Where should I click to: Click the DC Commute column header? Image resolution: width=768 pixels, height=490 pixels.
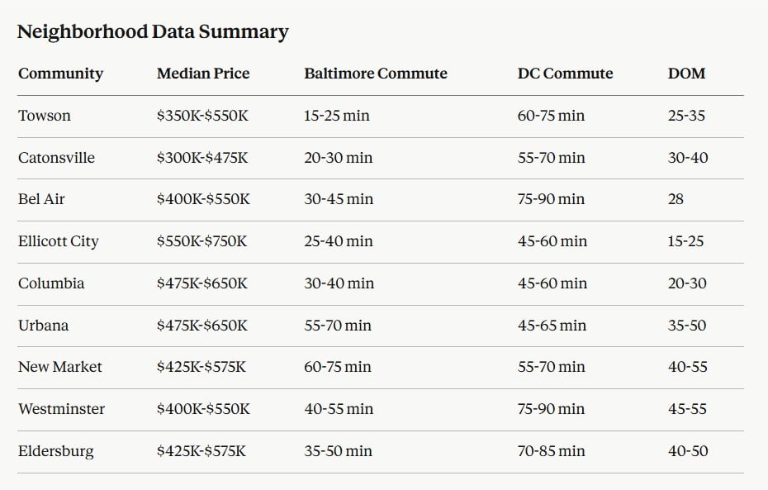pos(566,74)
